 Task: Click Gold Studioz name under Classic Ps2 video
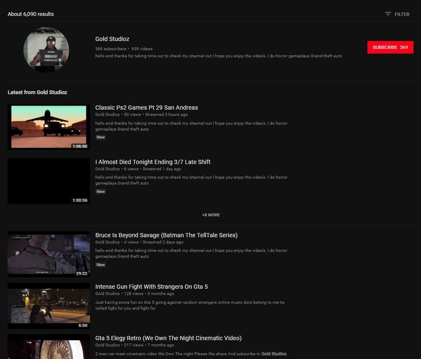tap(108, 114)
